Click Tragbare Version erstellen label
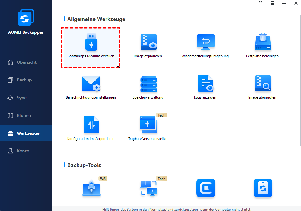 pyautogui.click(x=148, y=139)
